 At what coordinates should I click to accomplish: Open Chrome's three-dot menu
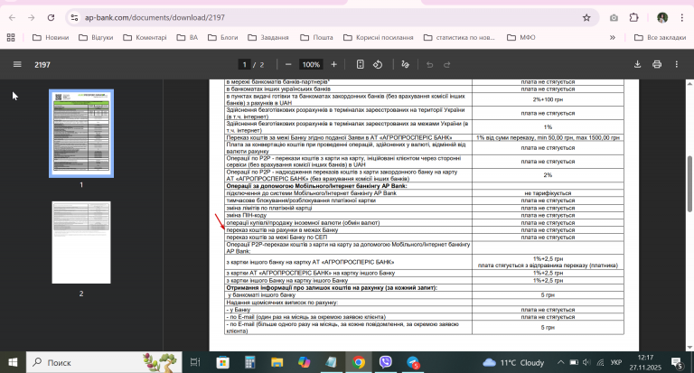point(681,18)
